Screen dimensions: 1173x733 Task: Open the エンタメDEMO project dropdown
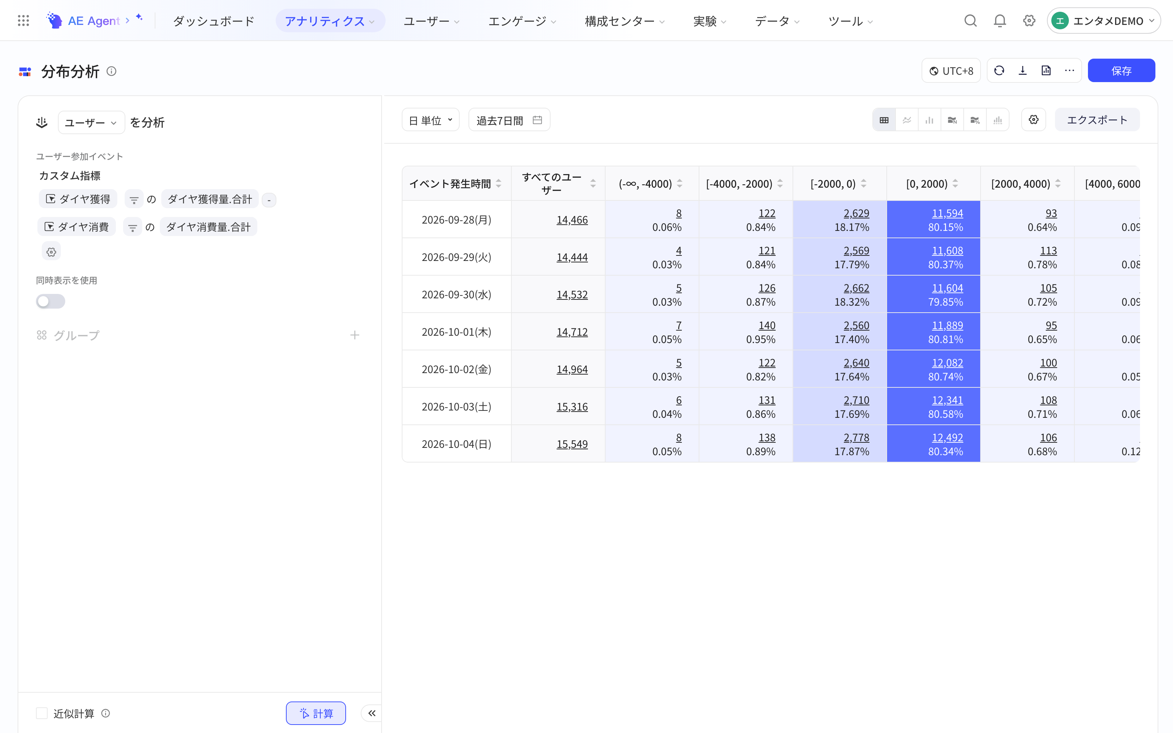tap(1104, 21)
